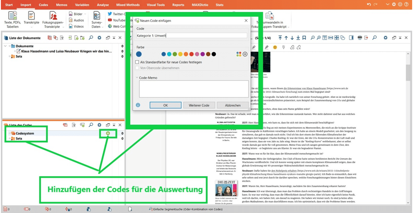Jump to first page in document browser
This screenshot has width=413, height=213.
(x=280, y=38)
